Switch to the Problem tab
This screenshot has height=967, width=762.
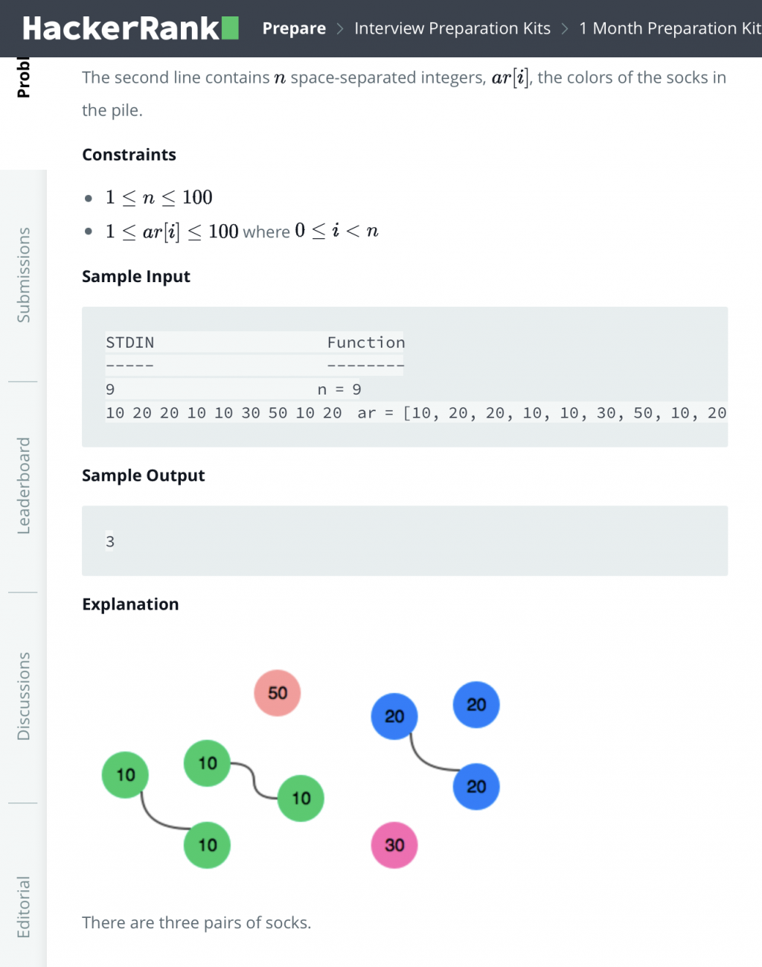click(23, 77)
